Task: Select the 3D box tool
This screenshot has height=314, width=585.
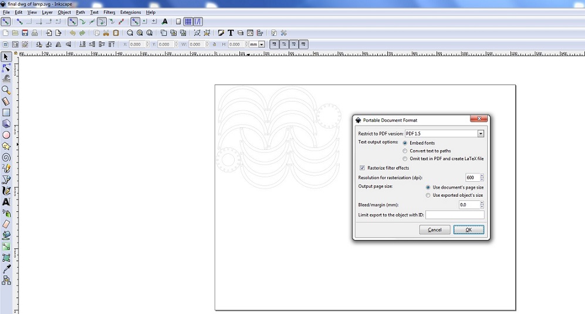Action: pos(6,124)
